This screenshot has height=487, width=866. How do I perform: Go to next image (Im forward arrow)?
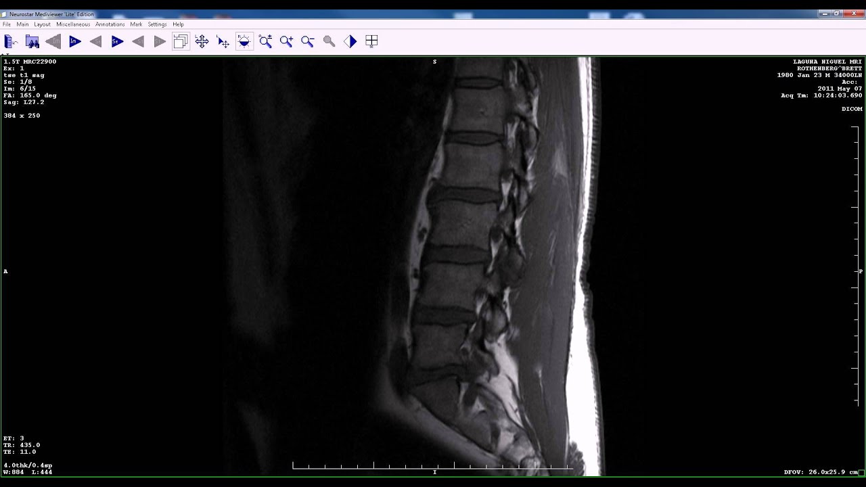[74, 42]
